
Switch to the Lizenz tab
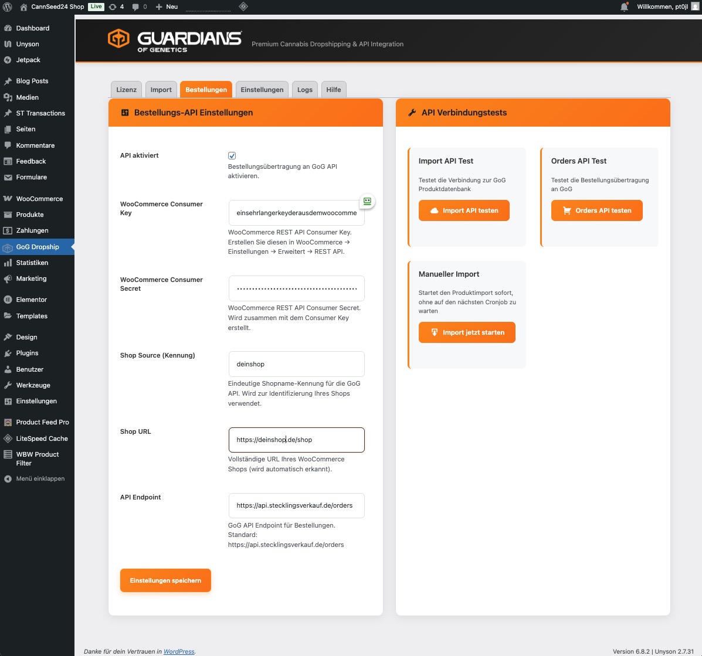(126, 90)
